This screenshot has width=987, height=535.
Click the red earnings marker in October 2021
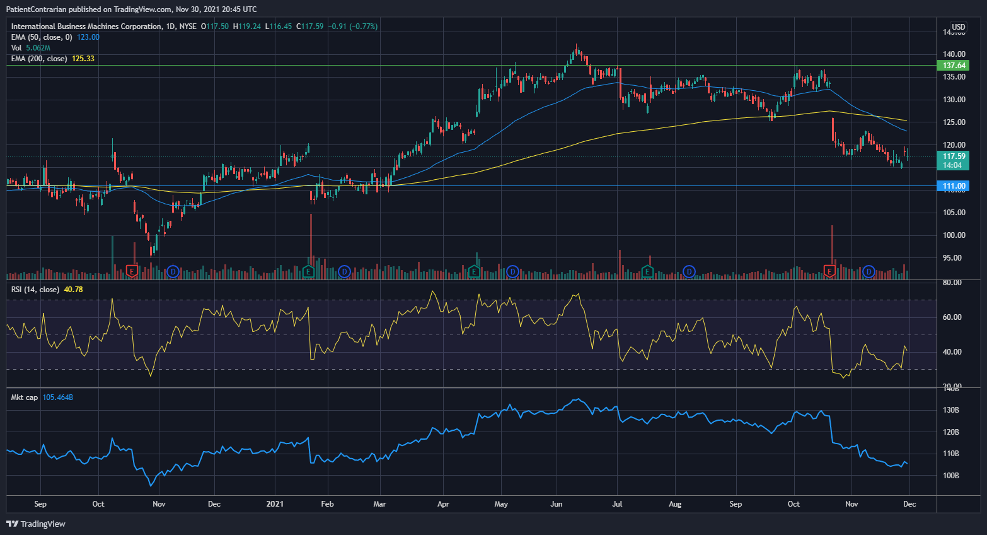point(829,271)
